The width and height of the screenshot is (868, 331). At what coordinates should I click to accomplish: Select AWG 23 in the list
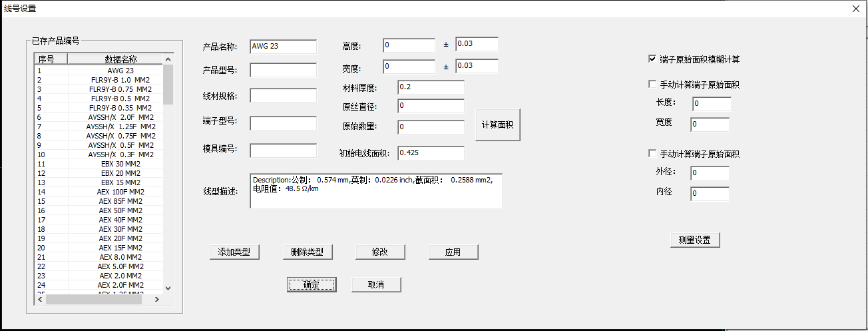click(99, 71)
